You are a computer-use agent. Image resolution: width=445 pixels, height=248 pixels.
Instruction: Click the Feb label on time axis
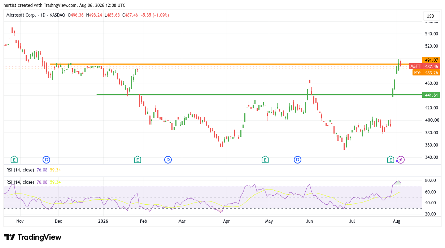[x=144, y=221]
